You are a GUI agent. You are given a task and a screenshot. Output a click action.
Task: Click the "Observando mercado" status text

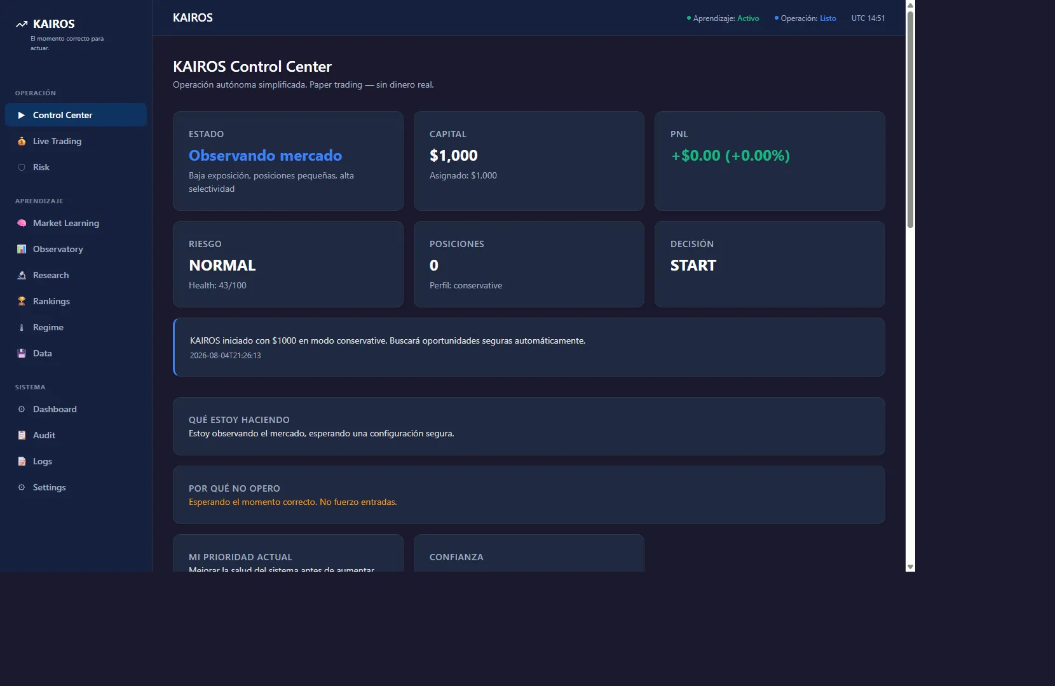(x=265, y=156)
